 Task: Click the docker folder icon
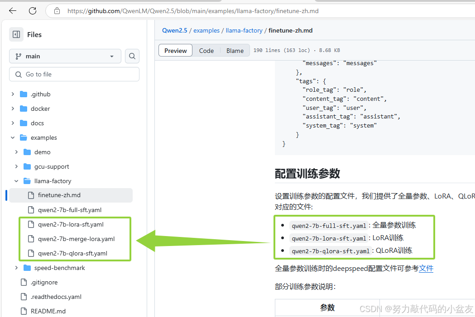tap(24, 109)
